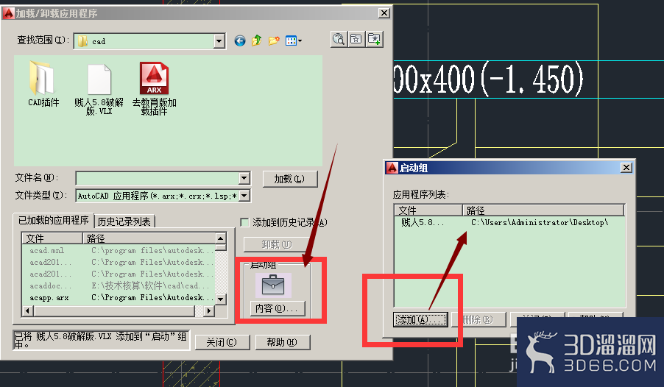
Task: Go back with the blue arrow icon
Action: click(x=240, y=41)
